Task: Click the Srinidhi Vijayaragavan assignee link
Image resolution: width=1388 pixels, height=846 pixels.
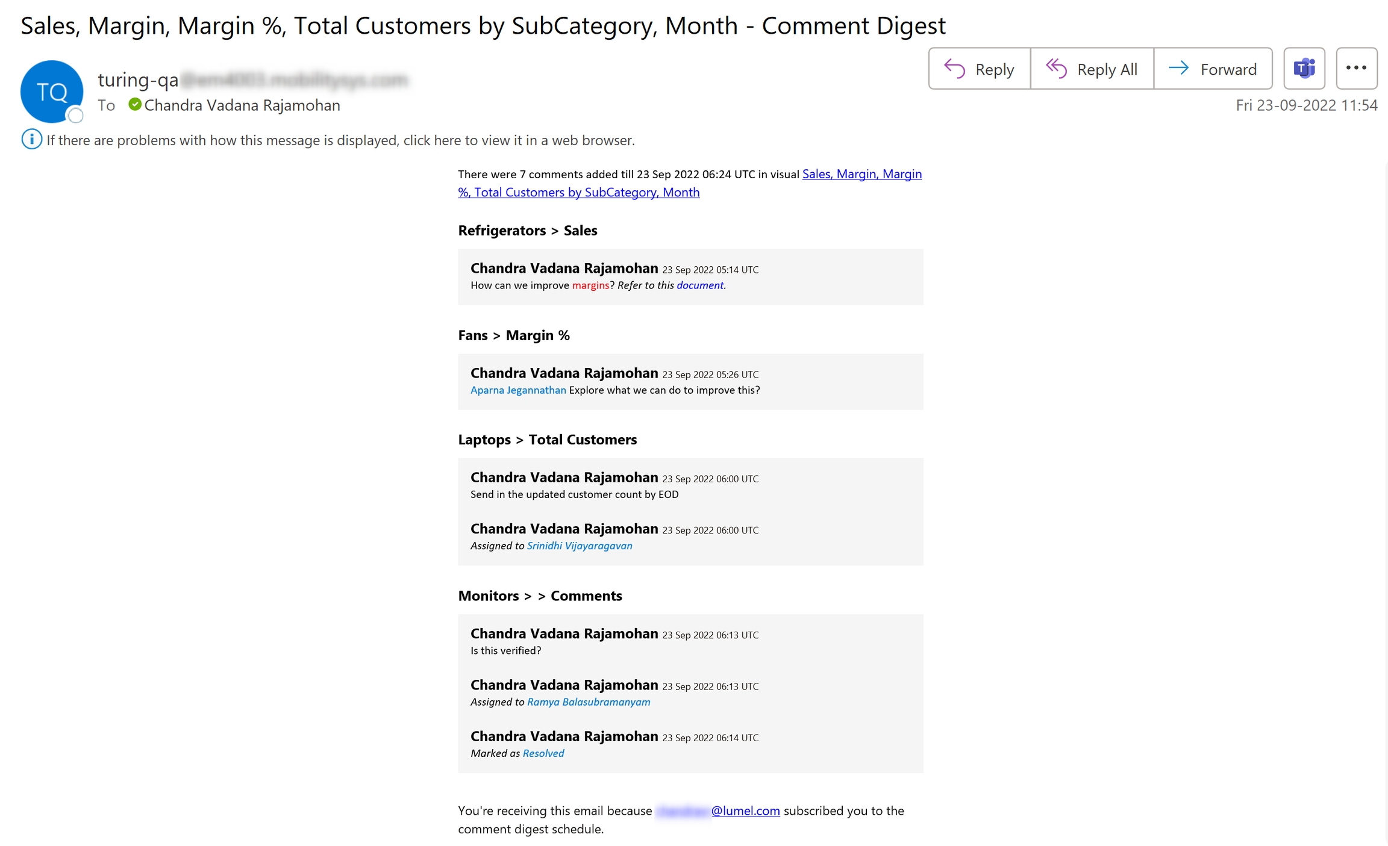Action: (x=579, y=546)
